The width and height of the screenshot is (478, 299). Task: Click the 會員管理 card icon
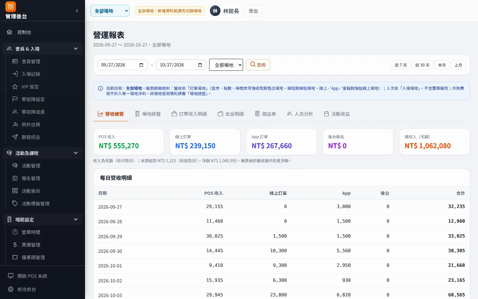(15, 61)
